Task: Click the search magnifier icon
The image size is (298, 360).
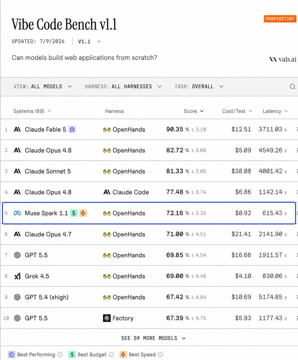Action: tap(292, 86)
